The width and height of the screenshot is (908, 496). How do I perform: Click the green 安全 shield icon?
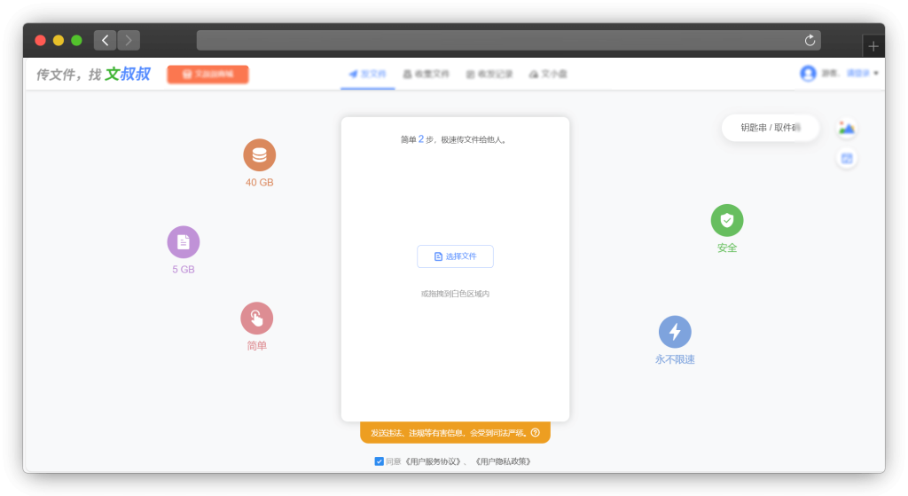(x=726, y=220)
